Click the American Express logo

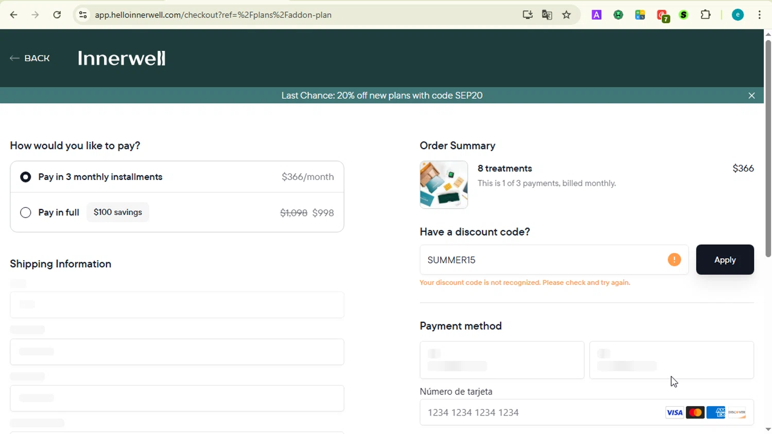[x=715, y=412]
